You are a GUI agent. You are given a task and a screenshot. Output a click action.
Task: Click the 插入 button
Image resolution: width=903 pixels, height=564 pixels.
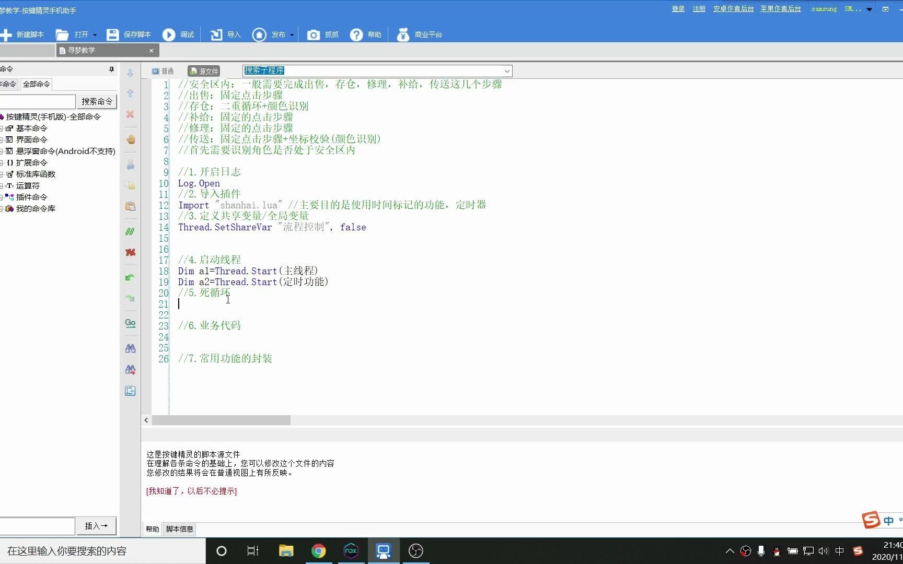click(x=96, y=526)
